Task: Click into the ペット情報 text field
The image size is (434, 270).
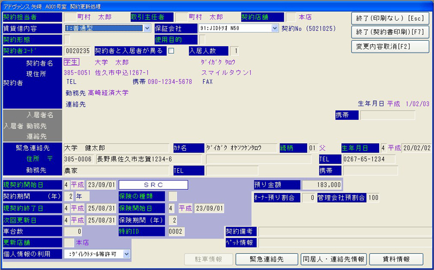Action: pyautogui.click(x=345, y=242)
